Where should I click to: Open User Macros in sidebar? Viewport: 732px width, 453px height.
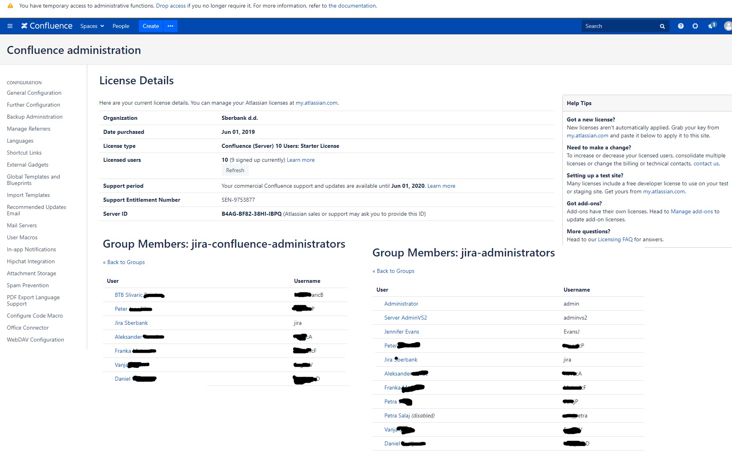(x=22, y=237)
